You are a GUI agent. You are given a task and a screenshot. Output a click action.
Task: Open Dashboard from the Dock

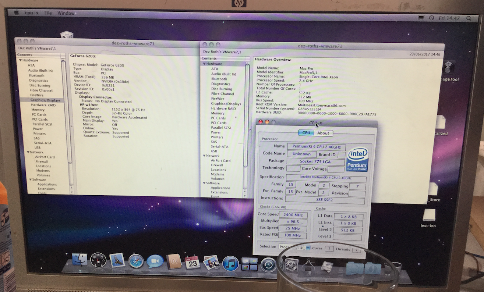[x=98, y=260]
